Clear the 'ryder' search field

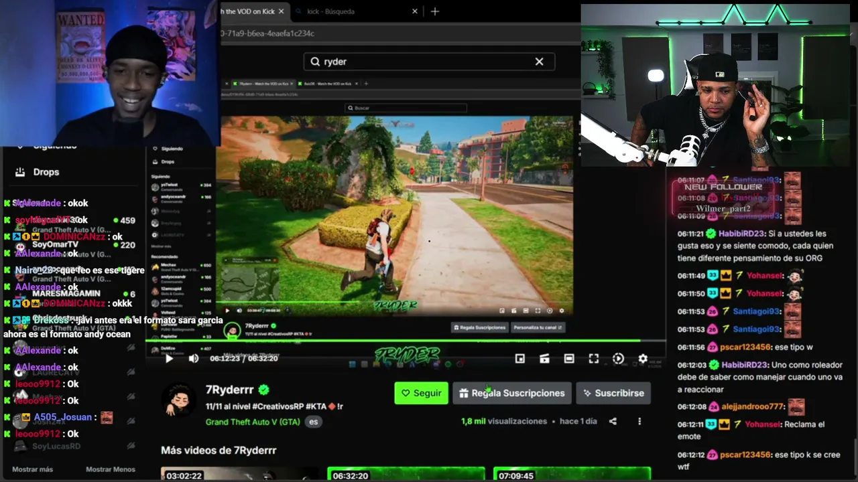pos(539,62)
